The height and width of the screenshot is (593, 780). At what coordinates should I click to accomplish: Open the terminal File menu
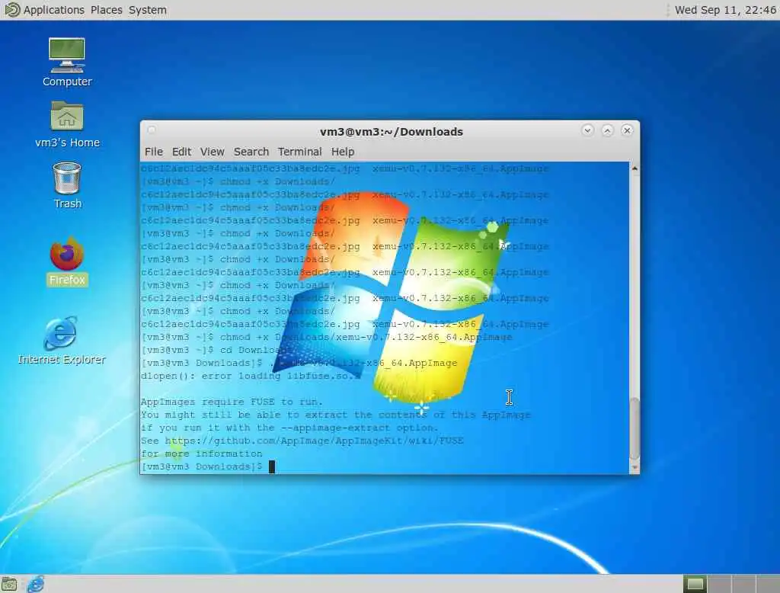point(154,152)
